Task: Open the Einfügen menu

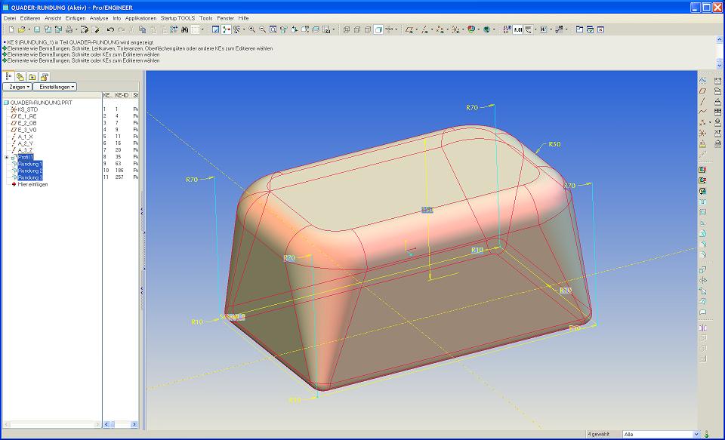Action: pos(76,17)
